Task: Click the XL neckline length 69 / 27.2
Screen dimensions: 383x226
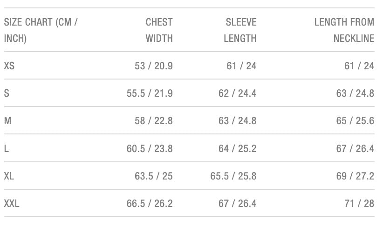Action: (x=355, y=176)
